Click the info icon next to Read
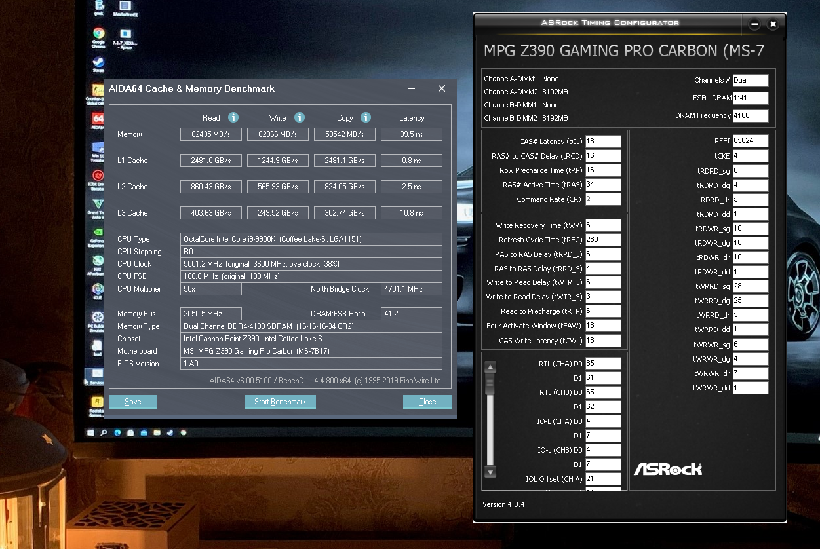Viewport: 820px width, 549px height. click(x=233, y=117)
